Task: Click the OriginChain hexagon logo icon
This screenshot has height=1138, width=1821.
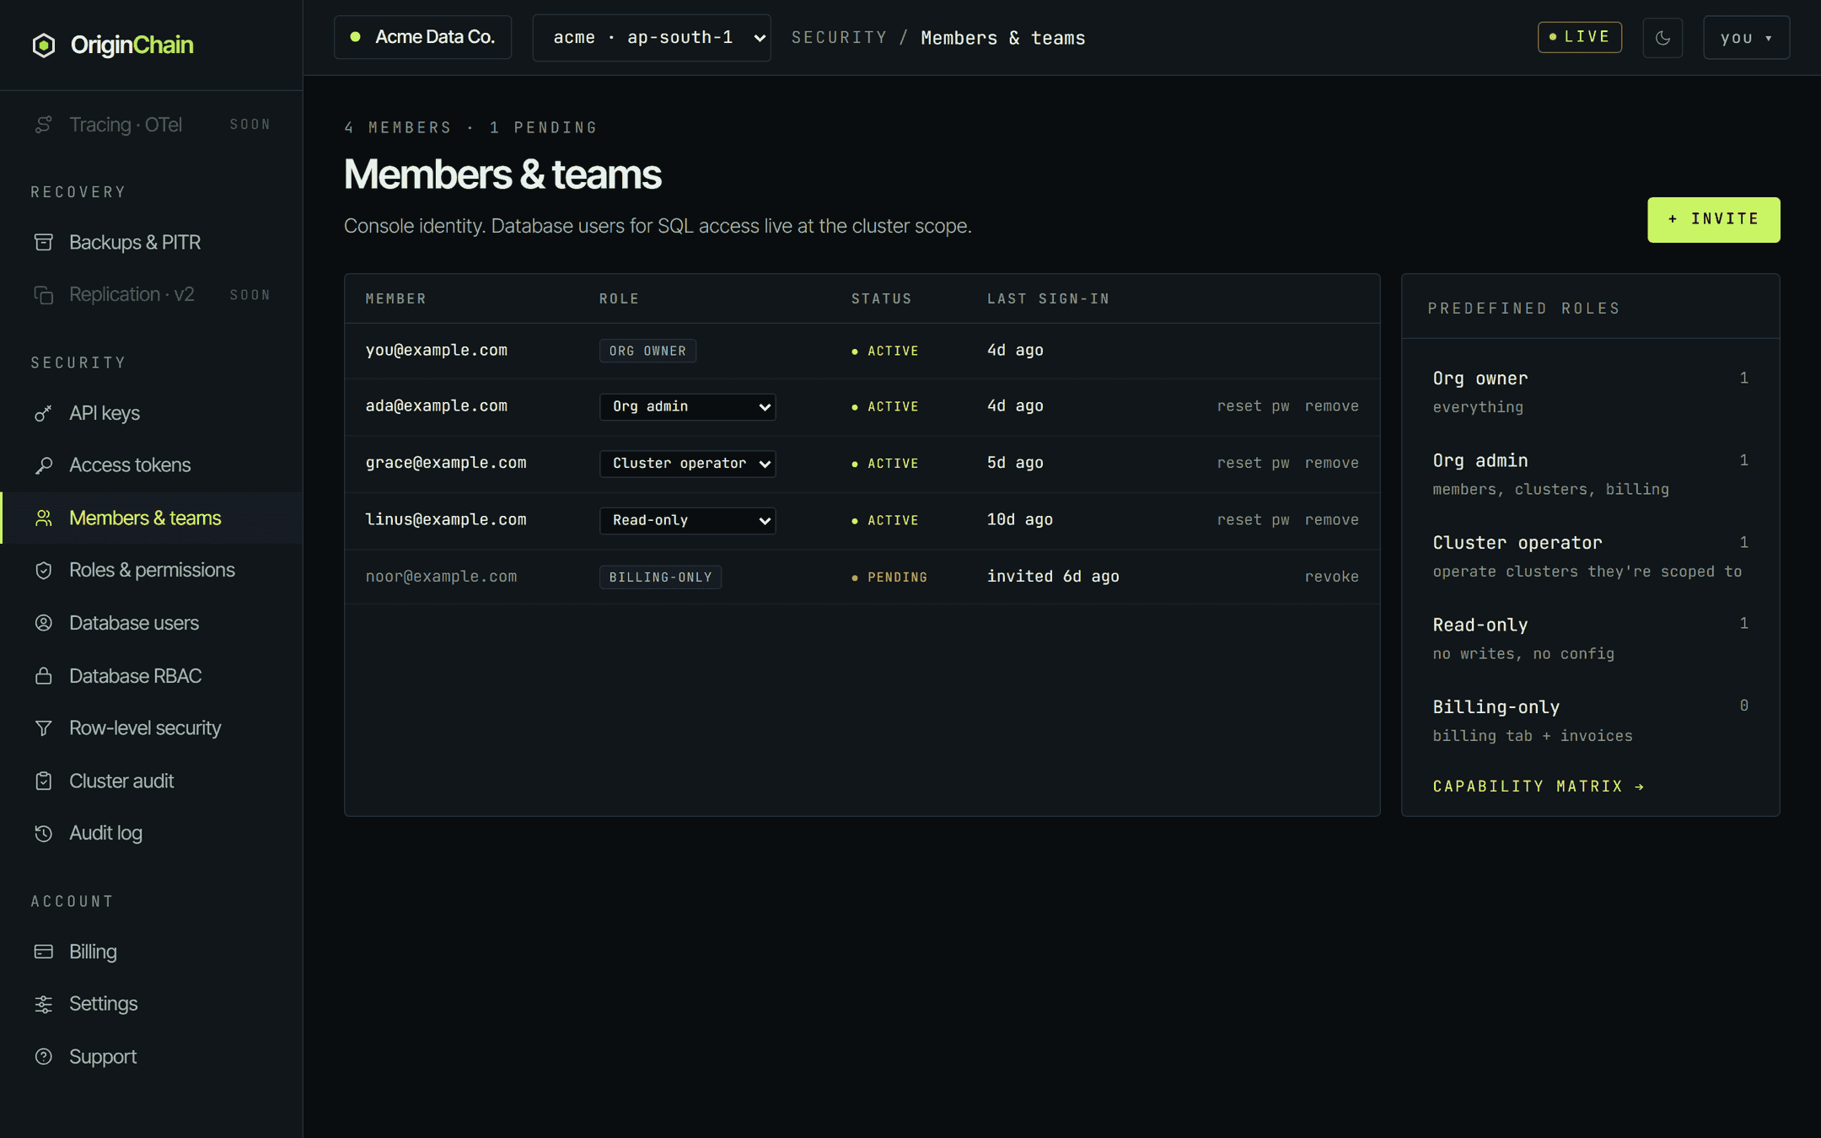Action: 44,45
